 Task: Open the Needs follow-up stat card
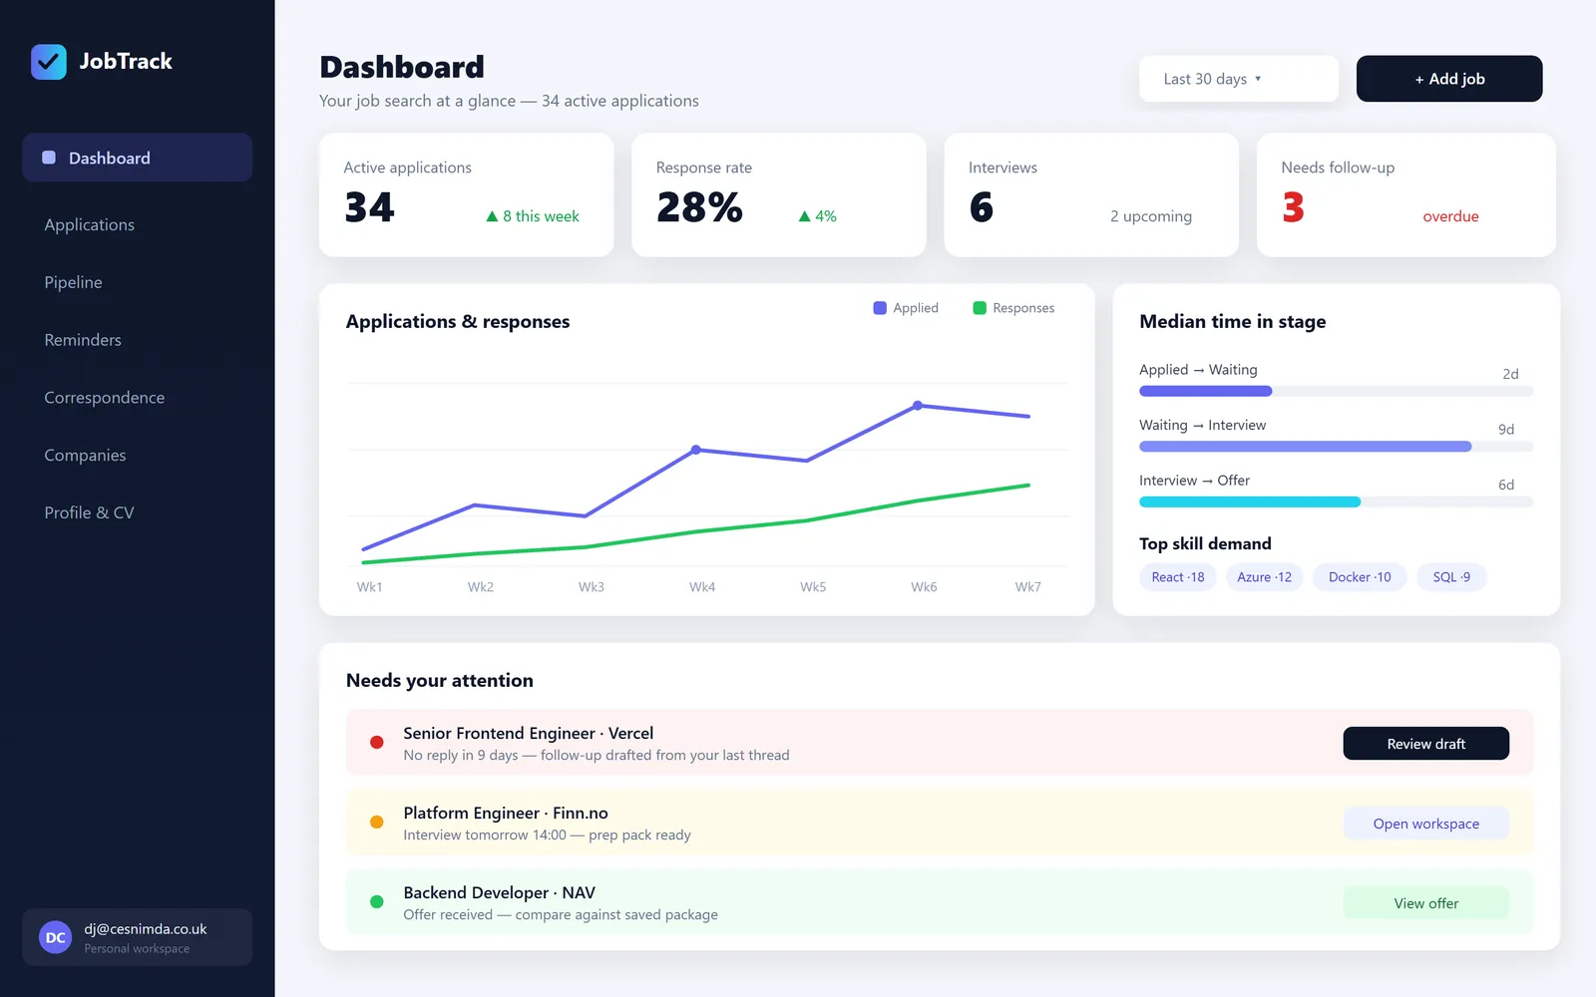pos(1406,195)
